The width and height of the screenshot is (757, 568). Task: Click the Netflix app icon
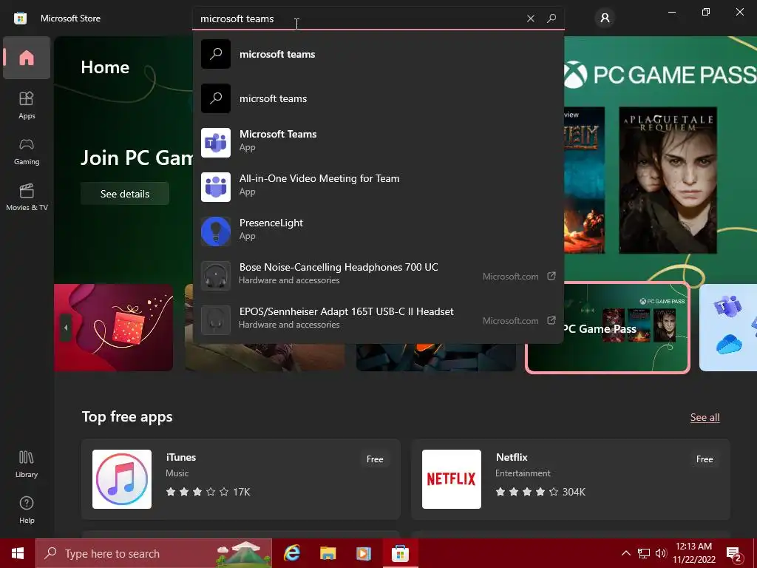pos(452,479)
